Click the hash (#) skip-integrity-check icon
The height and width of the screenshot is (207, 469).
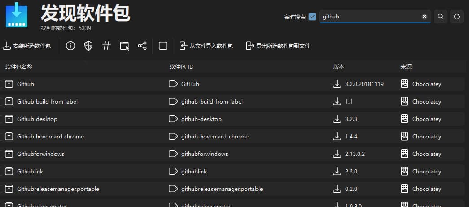click(106, 46)
